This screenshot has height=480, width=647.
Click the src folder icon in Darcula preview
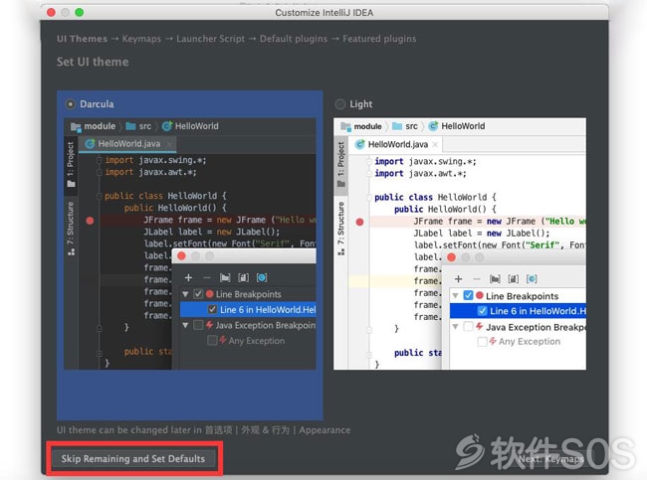tap(130, 126)
